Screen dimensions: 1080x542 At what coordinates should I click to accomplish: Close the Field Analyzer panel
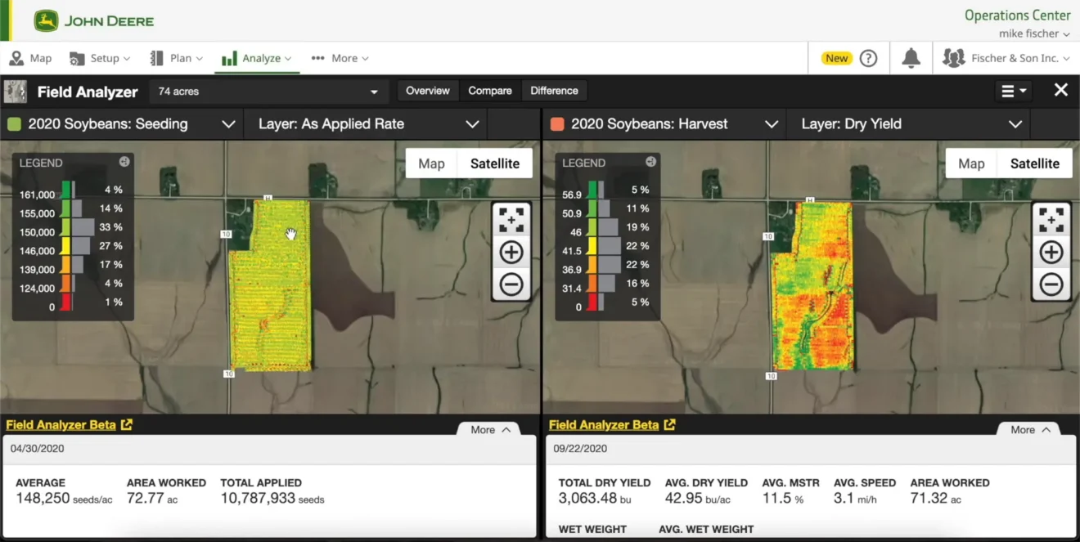click(x=1060, y=90)
